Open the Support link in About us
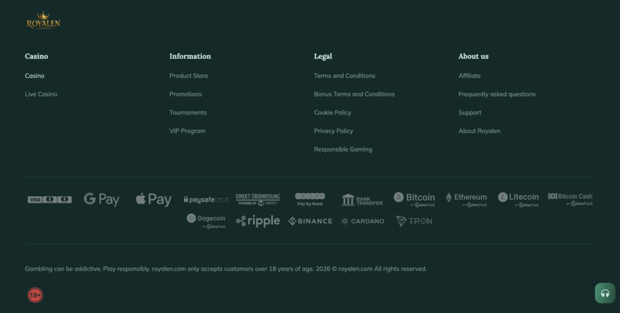 tap(470, 113)
